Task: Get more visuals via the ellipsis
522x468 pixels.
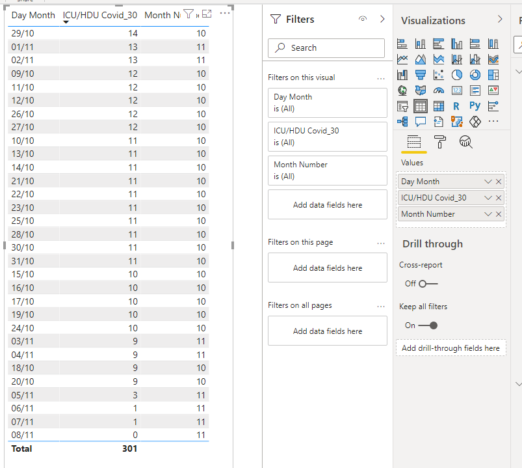Action: tap(493, 122)
